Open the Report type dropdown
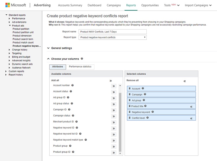This screenshot has width=217, height=161. click(113, 37)
